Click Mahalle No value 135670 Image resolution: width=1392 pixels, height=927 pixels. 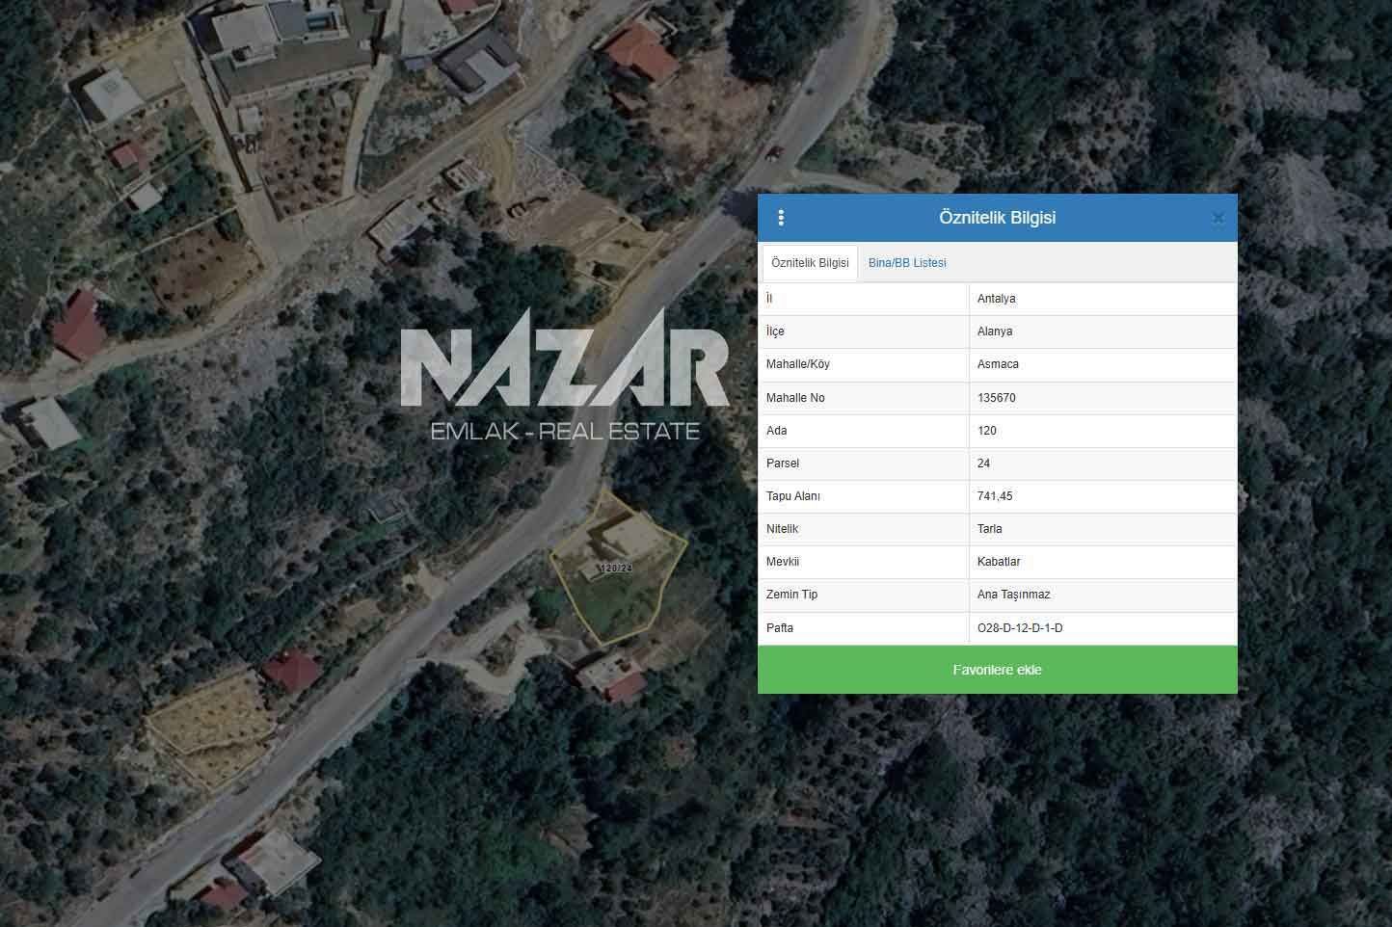pos(996,398)
